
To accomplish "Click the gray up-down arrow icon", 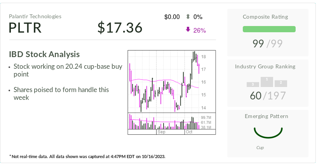I will point(188,17).
